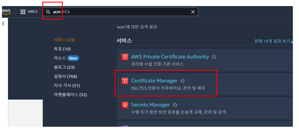
Task: Click the Certificate Manager service icon
Action: [125, 81]
